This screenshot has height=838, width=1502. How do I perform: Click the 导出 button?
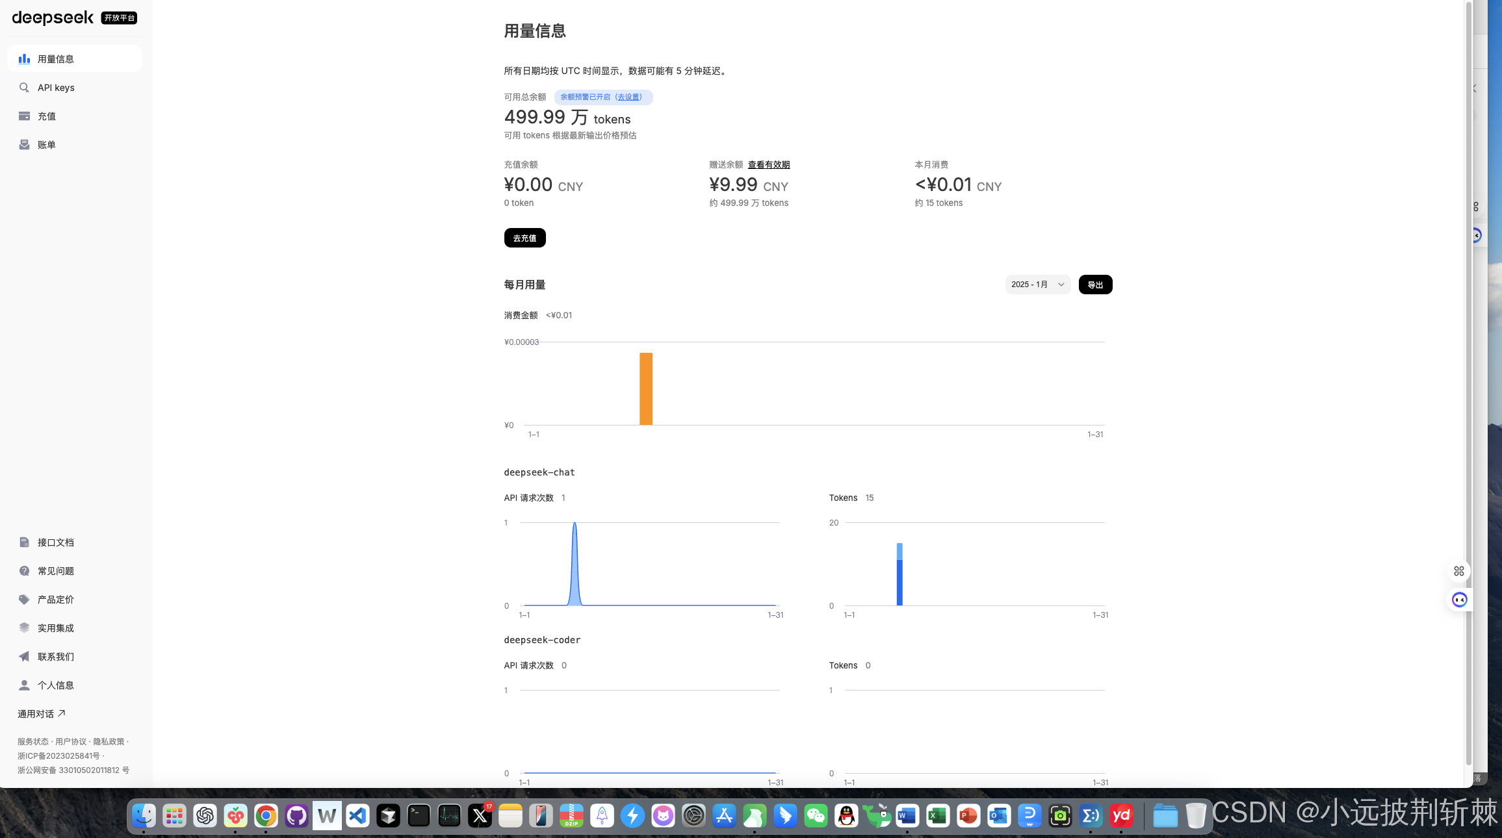click(1095, 285)
